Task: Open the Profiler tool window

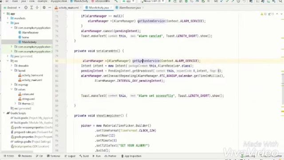Action: tap(110, 156)
